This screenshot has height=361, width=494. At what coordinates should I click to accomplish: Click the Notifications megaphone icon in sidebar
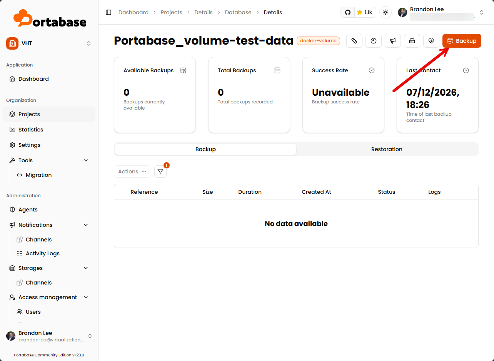point(12,225)
